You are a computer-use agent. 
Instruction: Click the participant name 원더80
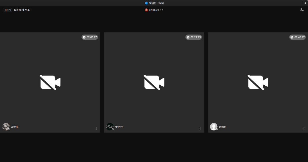click(x=222, y=127)
